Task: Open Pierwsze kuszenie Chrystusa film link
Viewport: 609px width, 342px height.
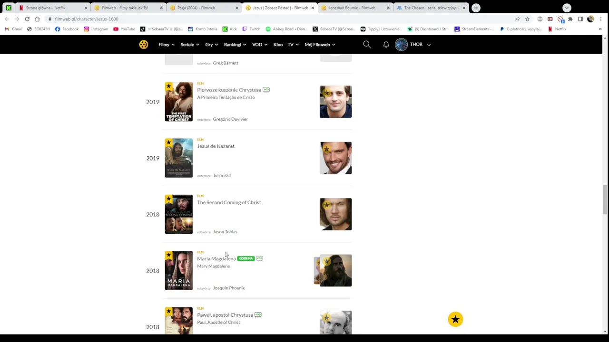Action: tap(229, 90)
